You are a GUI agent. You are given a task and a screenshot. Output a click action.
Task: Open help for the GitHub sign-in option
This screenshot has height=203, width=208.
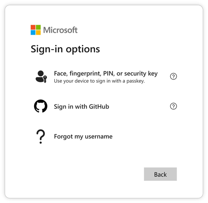coord(173,106)
